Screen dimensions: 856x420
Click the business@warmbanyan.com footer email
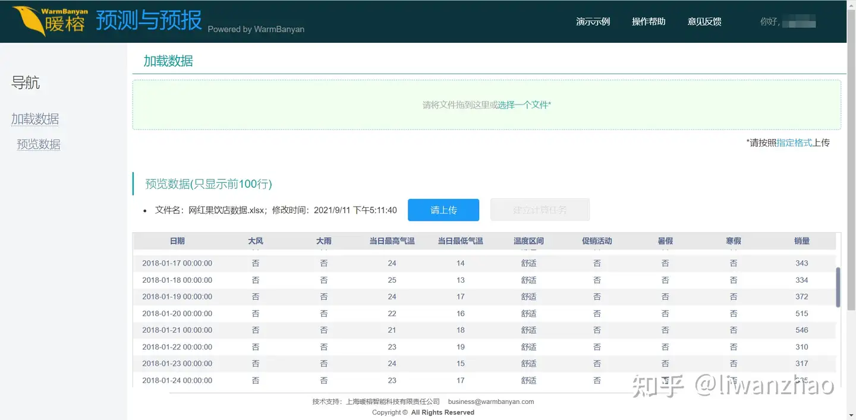491,402
